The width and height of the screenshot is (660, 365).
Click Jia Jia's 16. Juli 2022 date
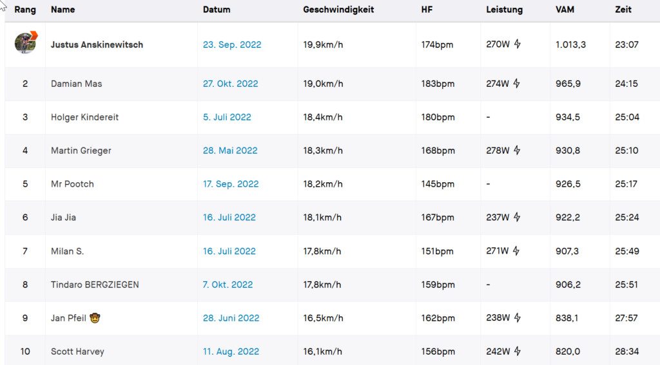229,218
